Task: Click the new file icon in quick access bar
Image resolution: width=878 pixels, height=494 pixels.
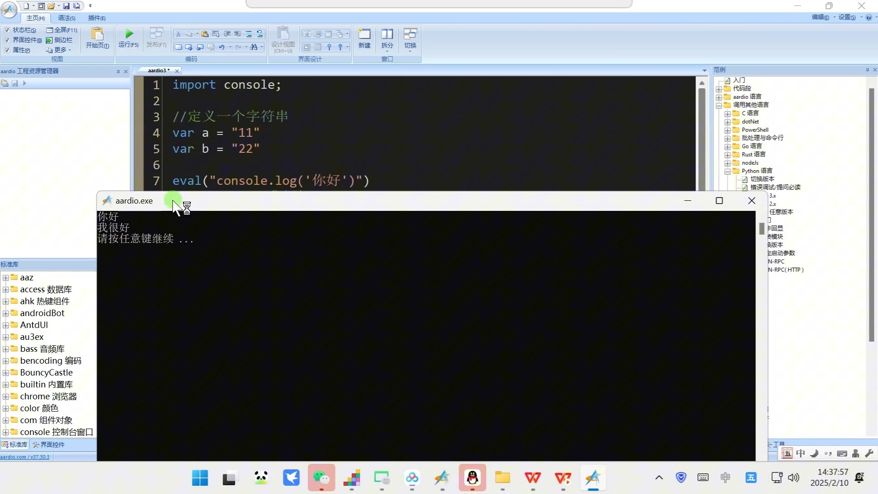Action: click(26, 6)
